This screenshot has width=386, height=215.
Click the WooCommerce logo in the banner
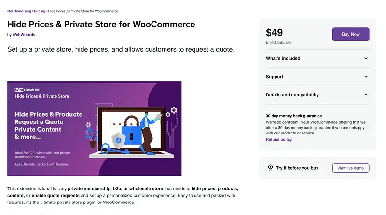pos(28,90)
